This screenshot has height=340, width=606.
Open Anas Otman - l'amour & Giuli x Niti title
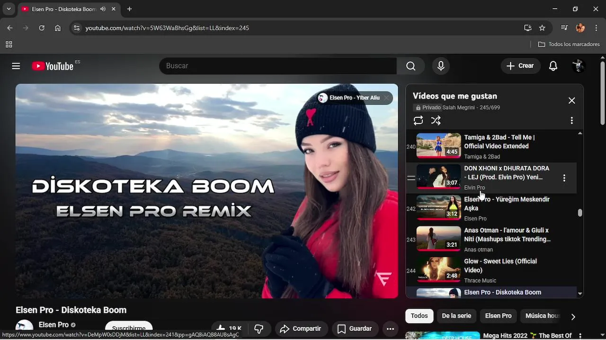507,235
